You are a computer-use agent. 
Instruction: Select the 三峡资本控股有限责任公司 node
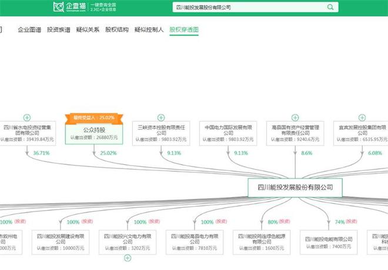click(161, 133)
